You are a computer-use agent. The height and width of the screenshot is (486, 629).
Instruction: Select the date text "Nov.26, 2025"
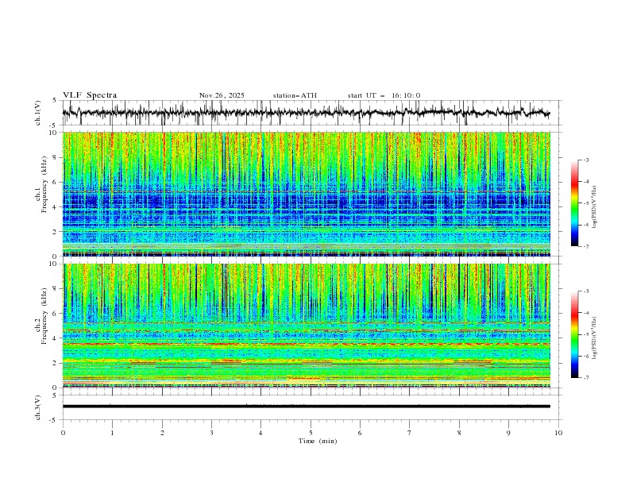click(x=222, y=95)
